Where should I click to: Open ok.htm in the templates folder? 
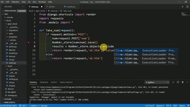point(13,40)
